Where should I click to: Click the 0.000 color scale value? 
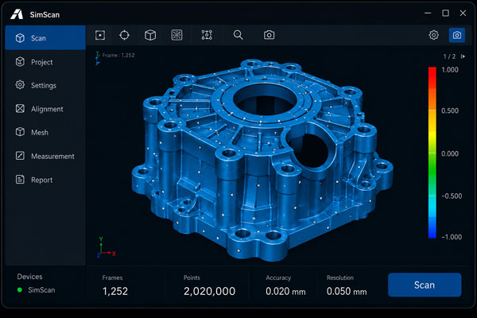coord(450,153)
